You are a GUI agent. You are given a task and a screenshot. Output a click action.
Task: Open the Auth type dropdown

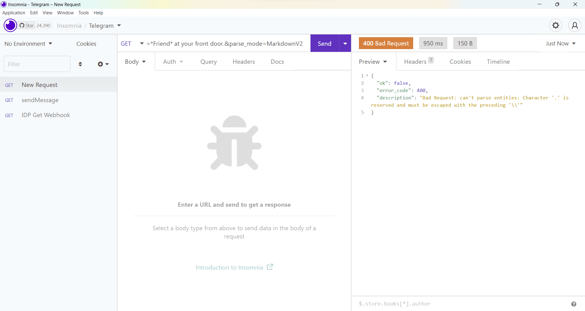point(173,62)
